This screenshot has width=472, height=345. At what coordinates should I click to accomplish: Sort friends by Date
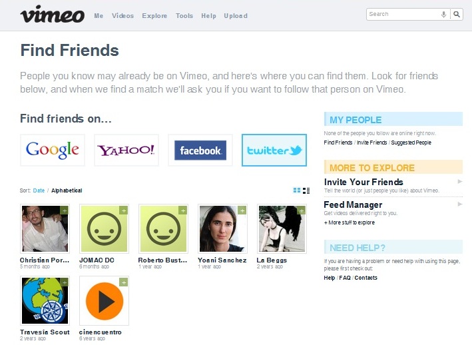[39, 190]
